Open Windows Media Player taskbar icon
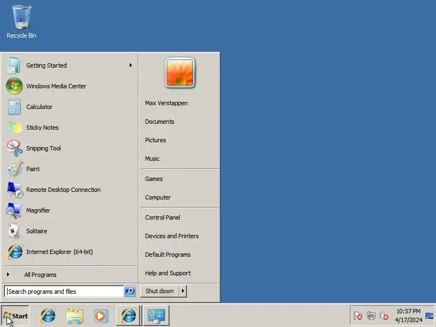 point(101,316)
